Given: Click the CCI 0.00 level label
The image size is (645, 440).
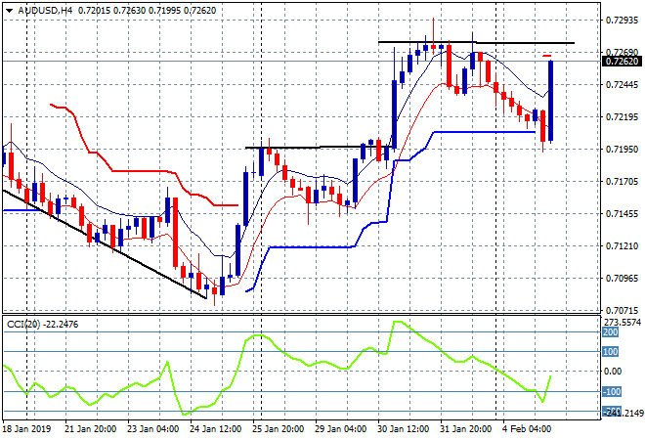Looking at the screenshot, I should (x=613, y=372).
